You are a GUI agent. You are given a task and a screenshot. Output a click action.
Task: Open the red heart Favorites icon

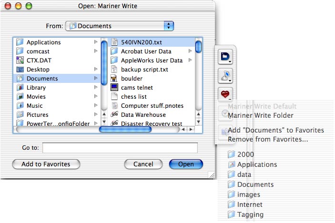(x=225, y=94)
